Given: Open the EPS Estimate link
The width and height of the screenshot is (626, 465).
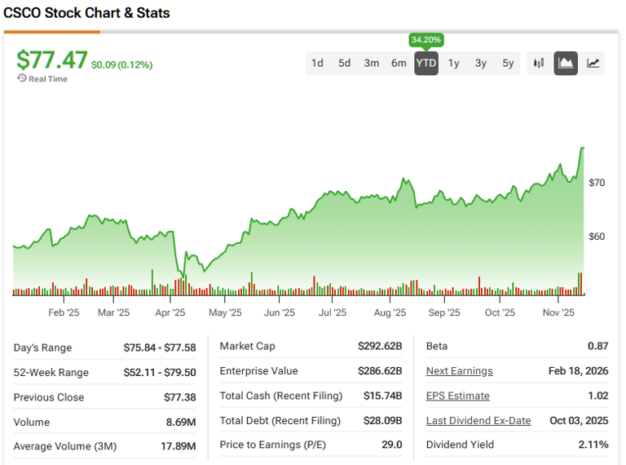Looking at the screenshot, I should click(x=457, y=396).
